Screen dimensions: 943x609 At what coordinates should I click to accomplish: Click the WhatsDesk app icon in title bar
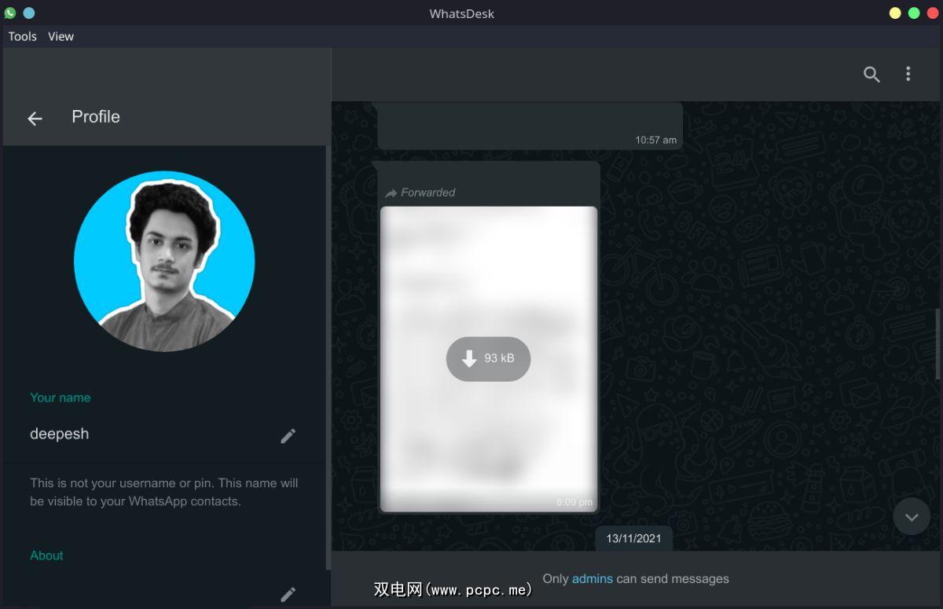(x=9, y=13)
